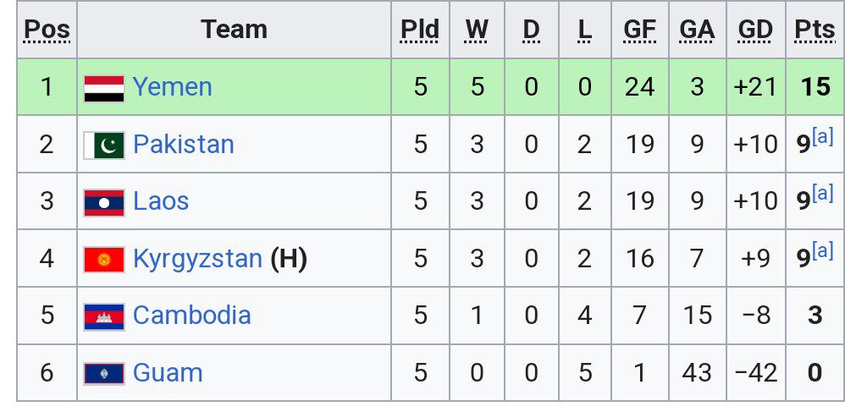The height and width of the screenshot is (412, 845).
Task: Click the GF column header abbreviation
Action: tap(639, 30)
